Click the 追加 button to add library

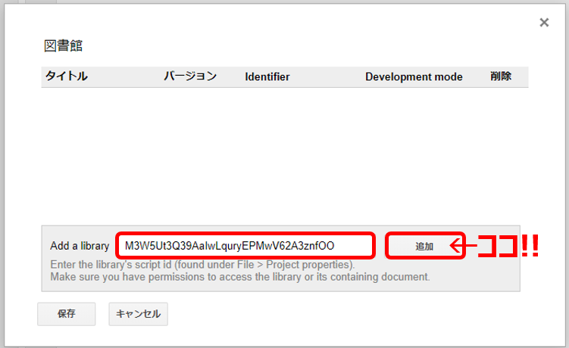[424, 246]
